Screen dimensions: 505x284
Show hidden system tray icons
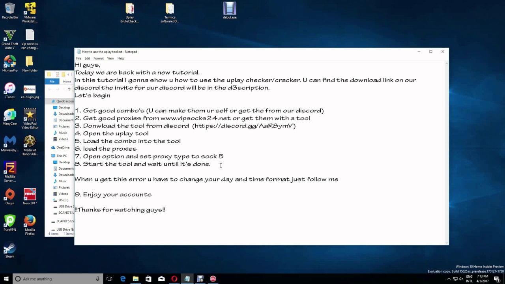449,279
